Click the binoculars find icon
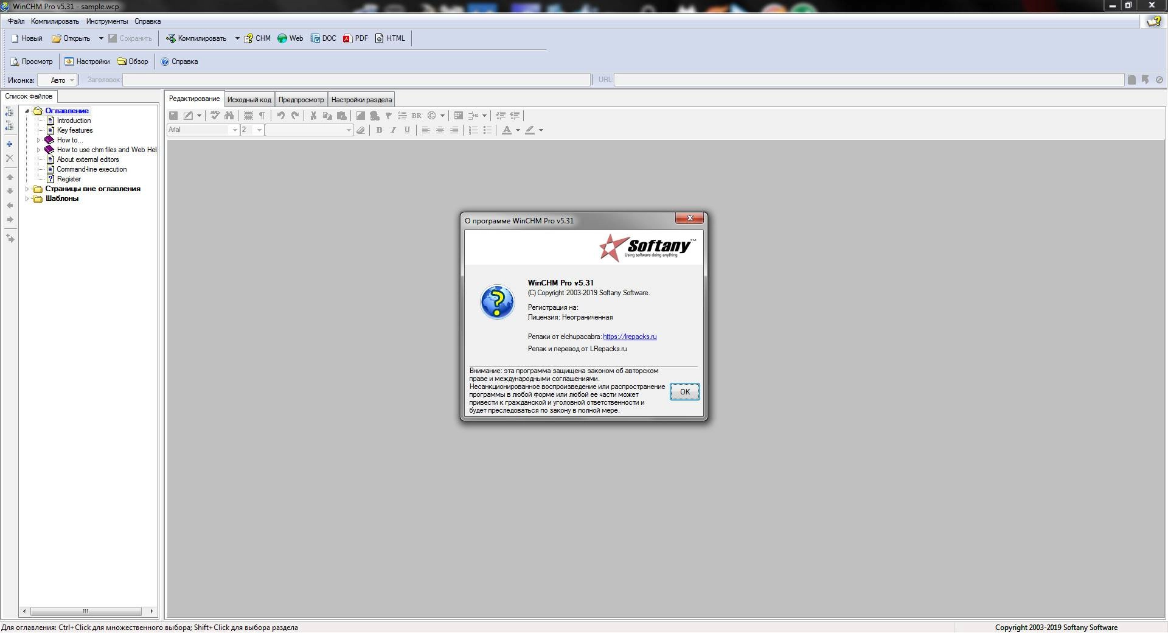This screenshot has height=633, width=1168. pyautogui.click(x=229, y=116)
